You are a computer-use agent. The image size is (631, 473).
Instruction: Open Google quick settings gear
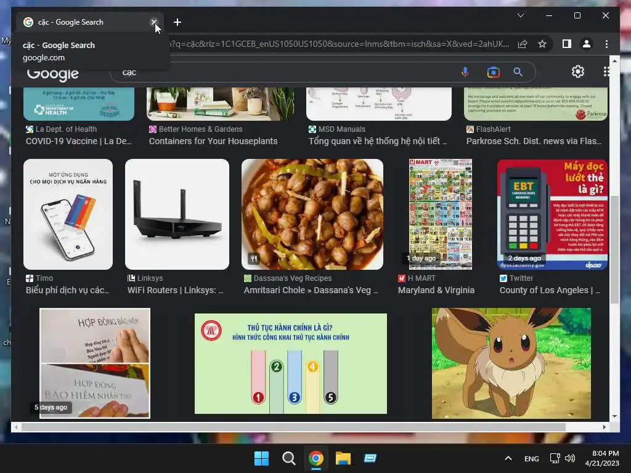coord(578,71)
